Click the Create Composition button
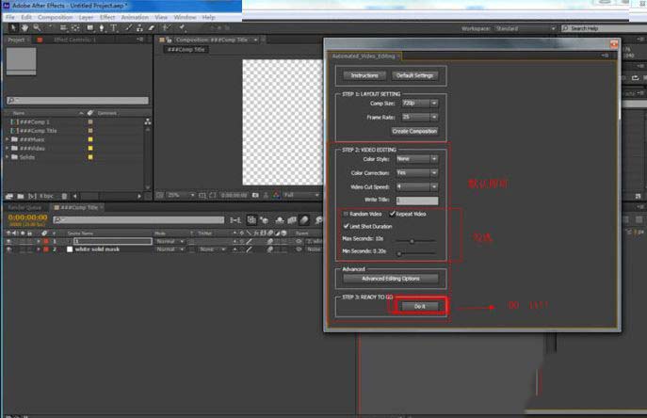This screenshot has width=647, height=418. pyautogui.click(x=414, y=131)
